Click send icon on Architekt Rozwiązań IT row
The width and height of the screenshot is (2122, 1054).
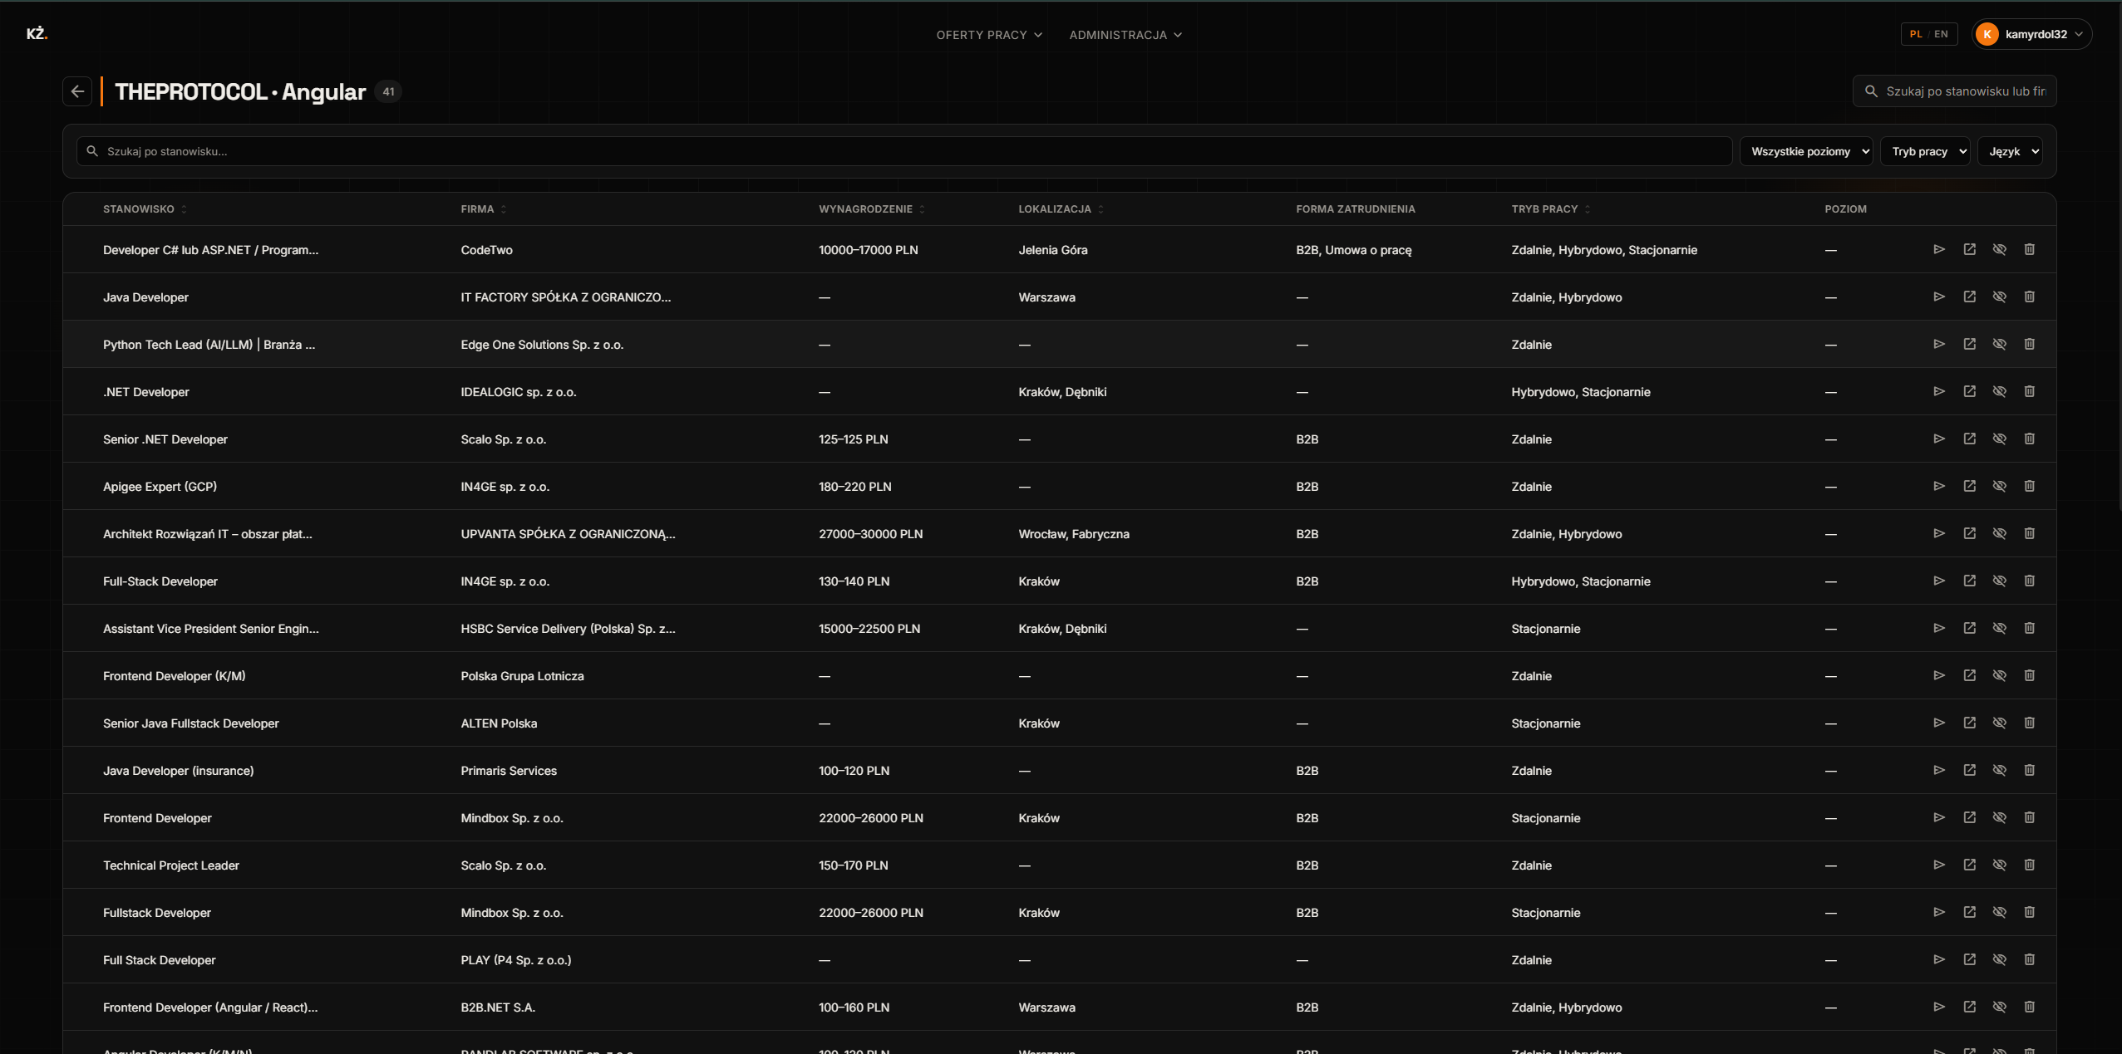point(1939,533)
